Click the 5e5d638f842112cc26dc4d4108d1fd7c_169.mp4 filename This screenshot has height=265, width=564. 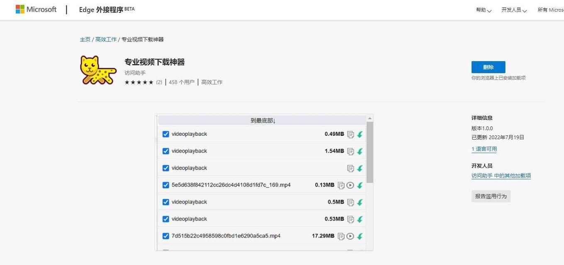click(231, 185)
